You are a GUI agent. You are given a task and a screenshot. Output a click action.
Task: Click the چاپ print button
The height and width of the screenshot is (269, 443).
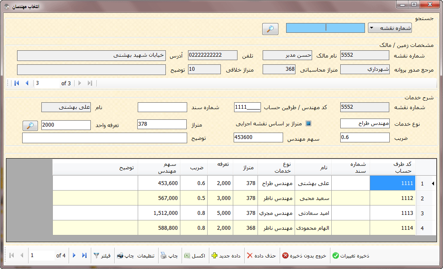pos(169,256)
